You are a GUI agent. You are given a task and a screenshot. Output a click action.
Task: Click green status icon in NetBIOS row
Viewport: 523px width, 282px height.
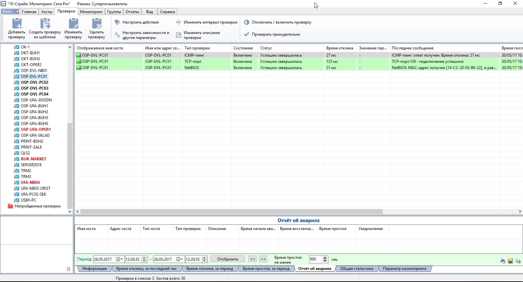point(79,68)
